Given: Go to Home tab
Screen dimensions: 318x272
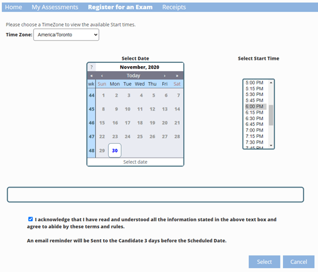Looking at the screenshot, I should 13,7.
